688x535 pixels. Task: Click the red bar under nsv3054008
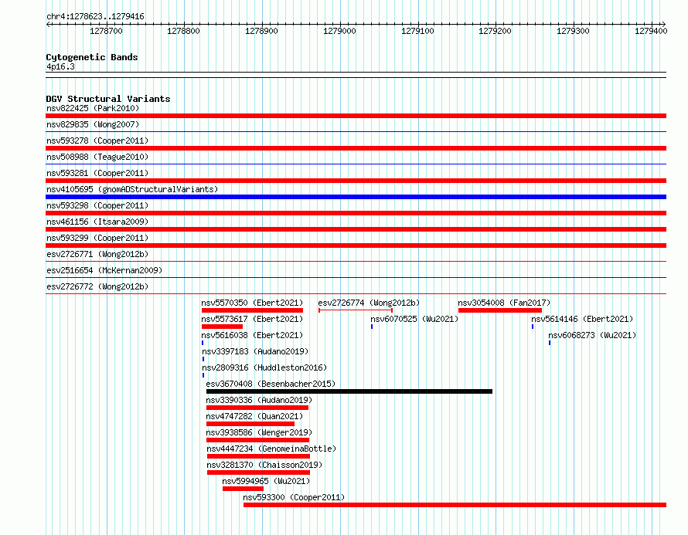pos(500,310)
